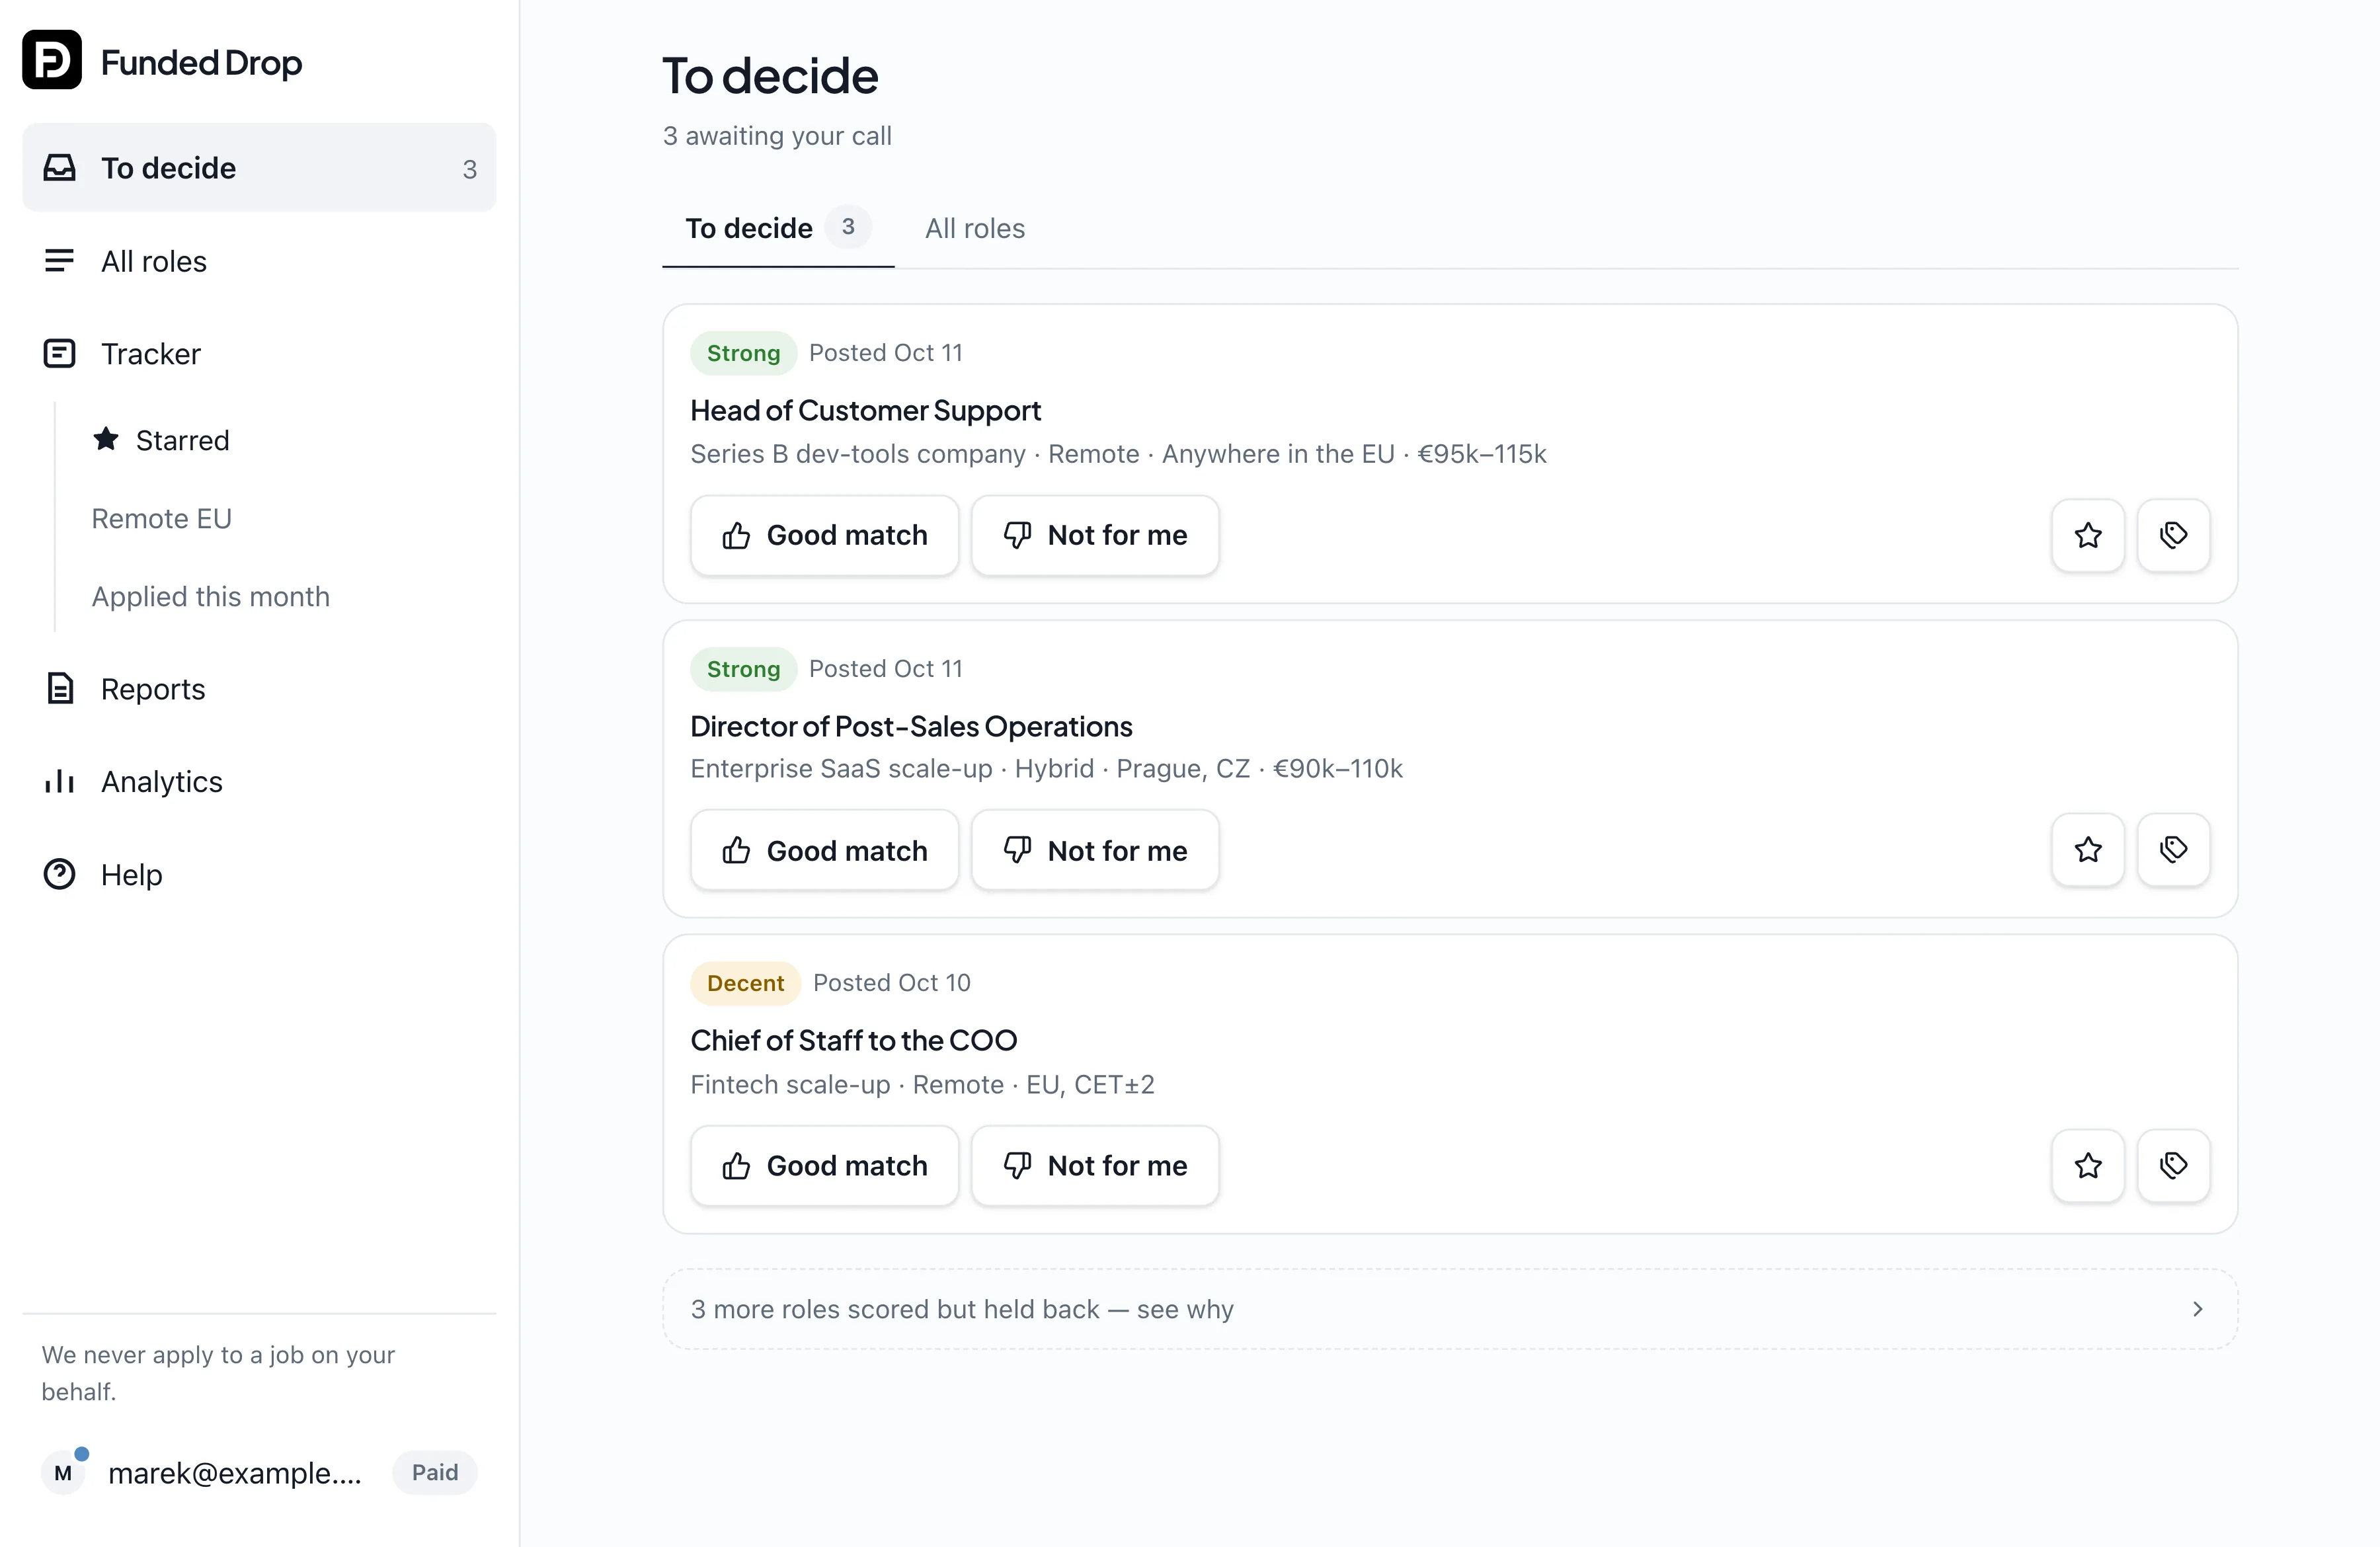The image size is (2380, 1547).
Task: Open the Director of Post-Sales Operations title
Action: click(911, 726)
